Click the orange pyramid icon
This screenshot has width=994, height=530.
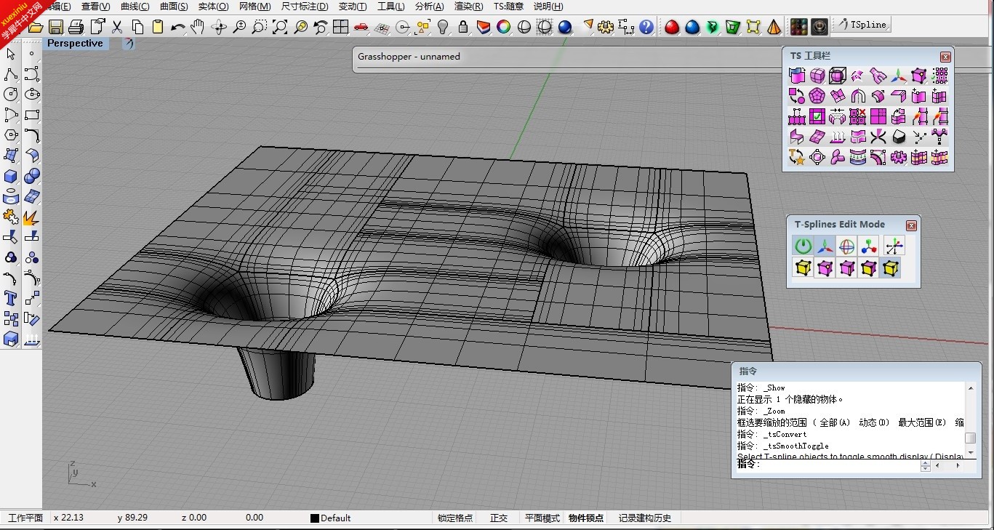(773, 28)
